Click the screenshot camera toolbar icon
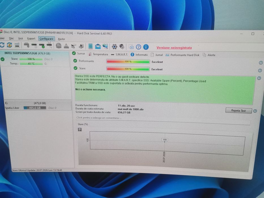Screen dimensions: 264x198 click(131, 47)
